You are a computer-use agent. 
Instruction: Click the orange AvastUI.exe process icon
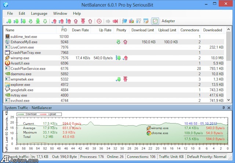coord(8,63)
